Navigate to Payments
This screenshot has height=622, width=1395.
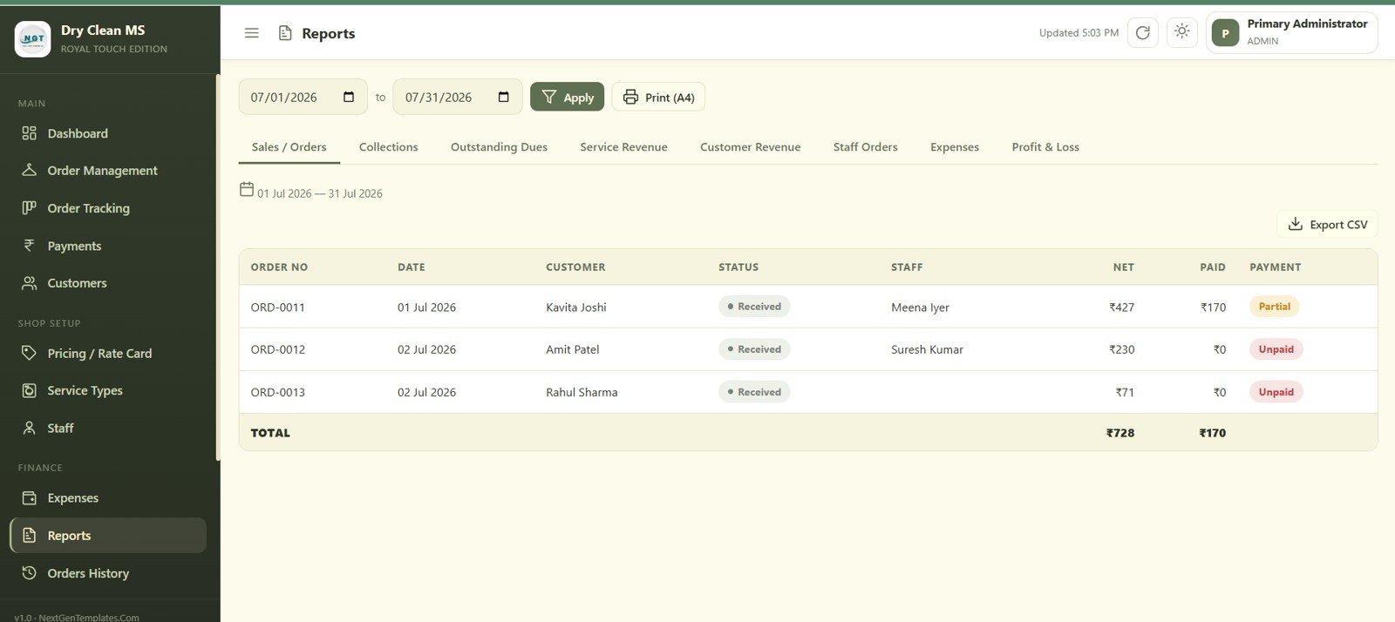point(108,246)
